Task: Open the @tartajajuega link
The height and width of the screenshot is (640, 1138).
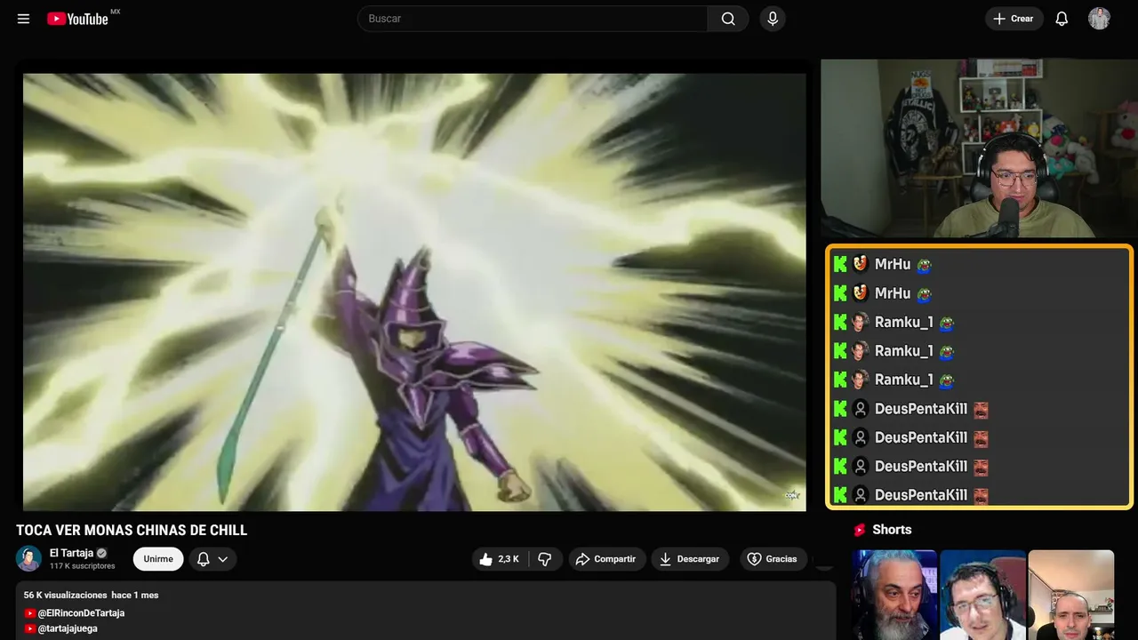Action: [68, 628]
